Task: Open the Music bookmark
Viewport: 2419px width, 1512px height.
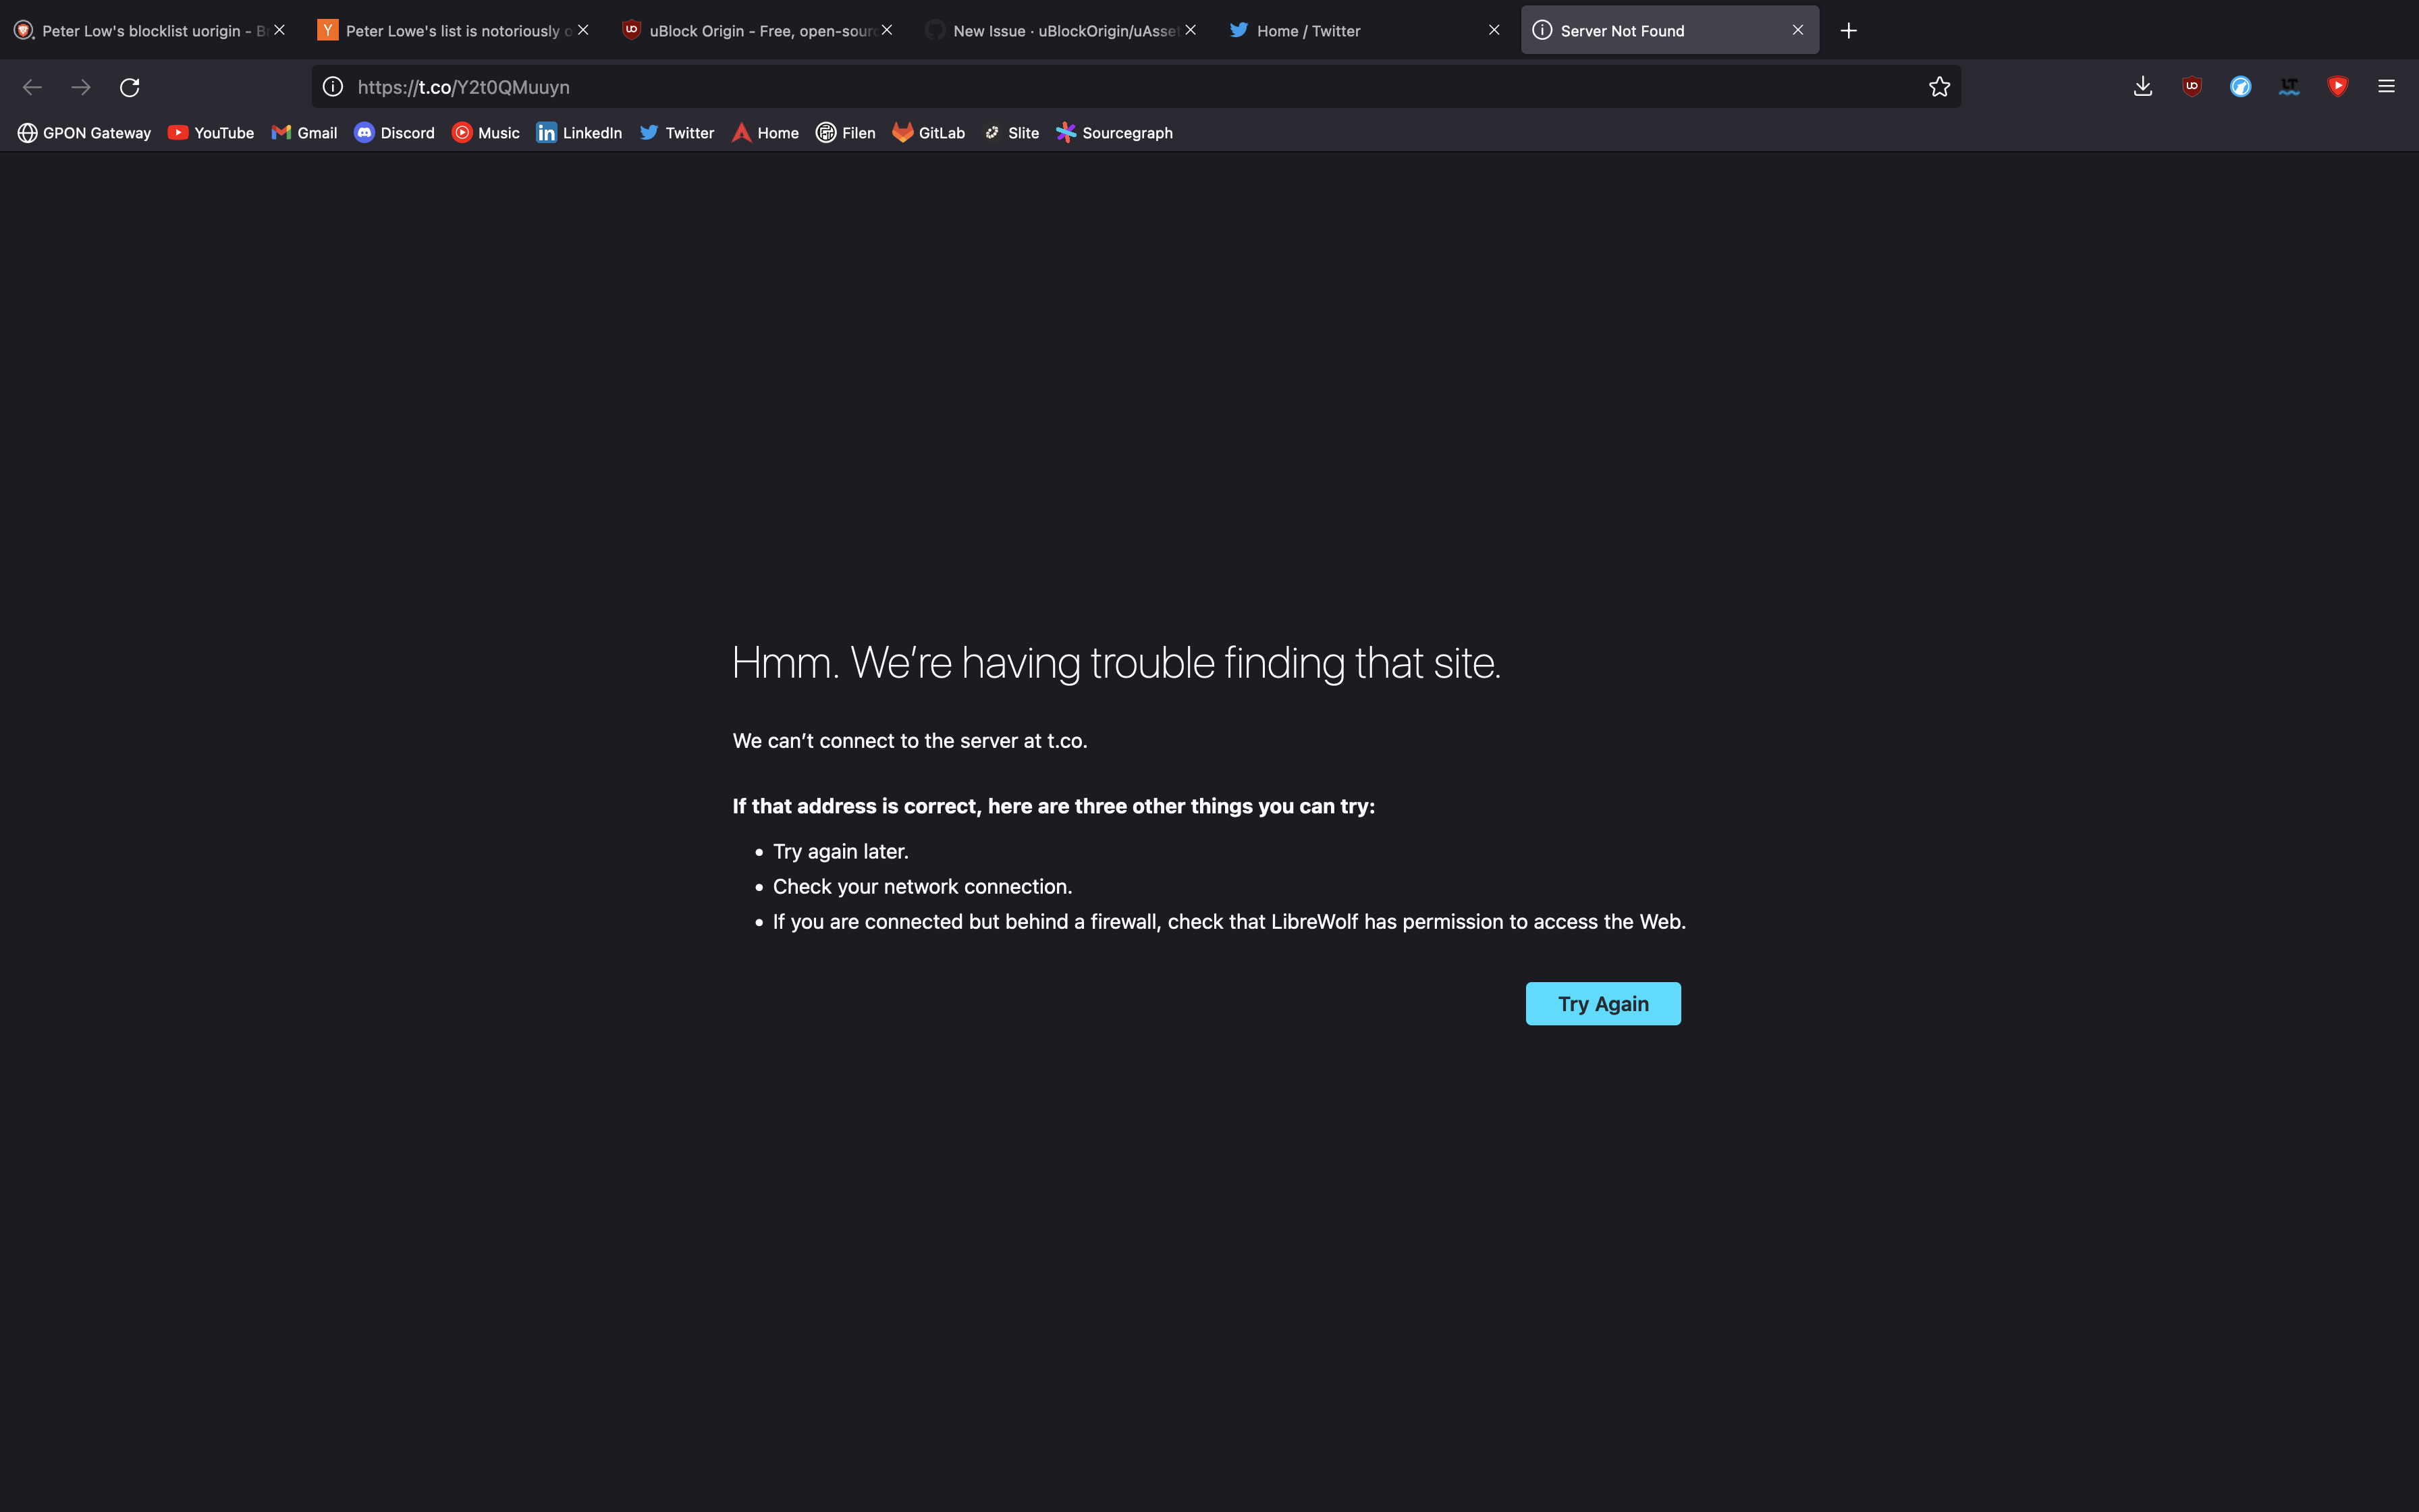Action: pos(486,133)
